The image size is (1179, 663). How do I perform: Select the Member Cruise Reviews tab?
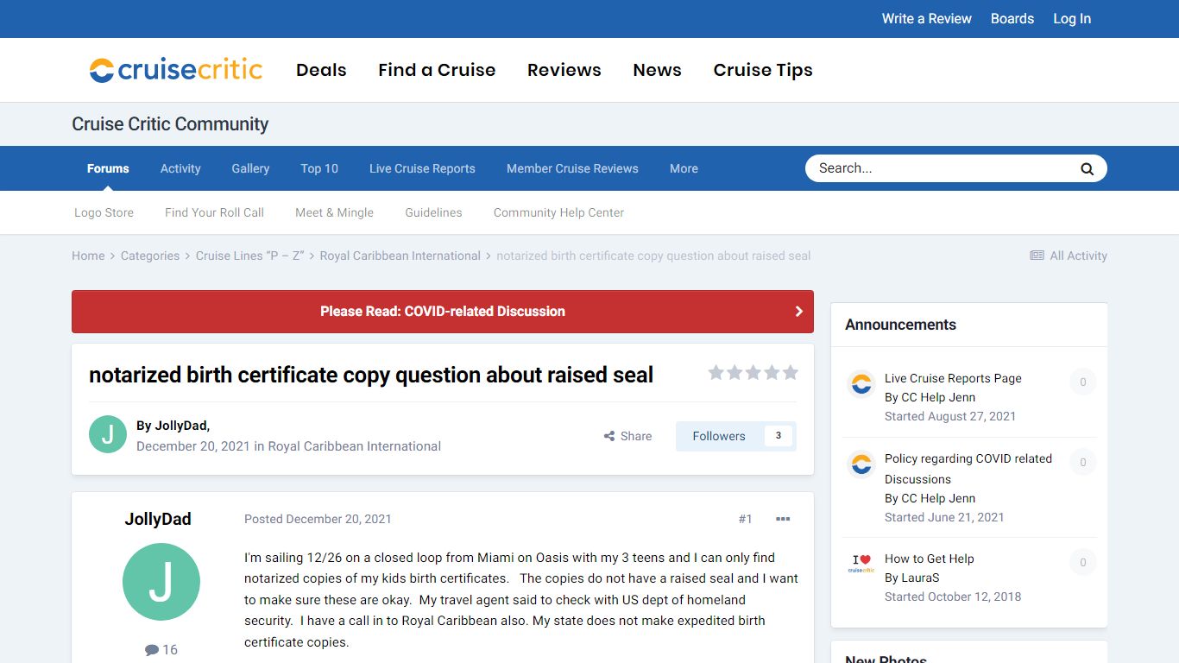coord(572,168)
